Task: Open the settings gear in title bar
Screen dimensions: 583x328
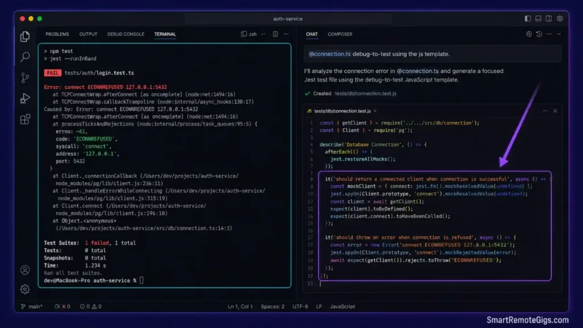Action: coord(560,19)
